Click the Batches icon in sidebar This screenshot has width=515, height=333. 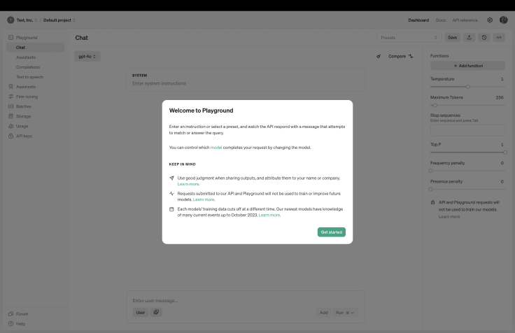(10, 106)
